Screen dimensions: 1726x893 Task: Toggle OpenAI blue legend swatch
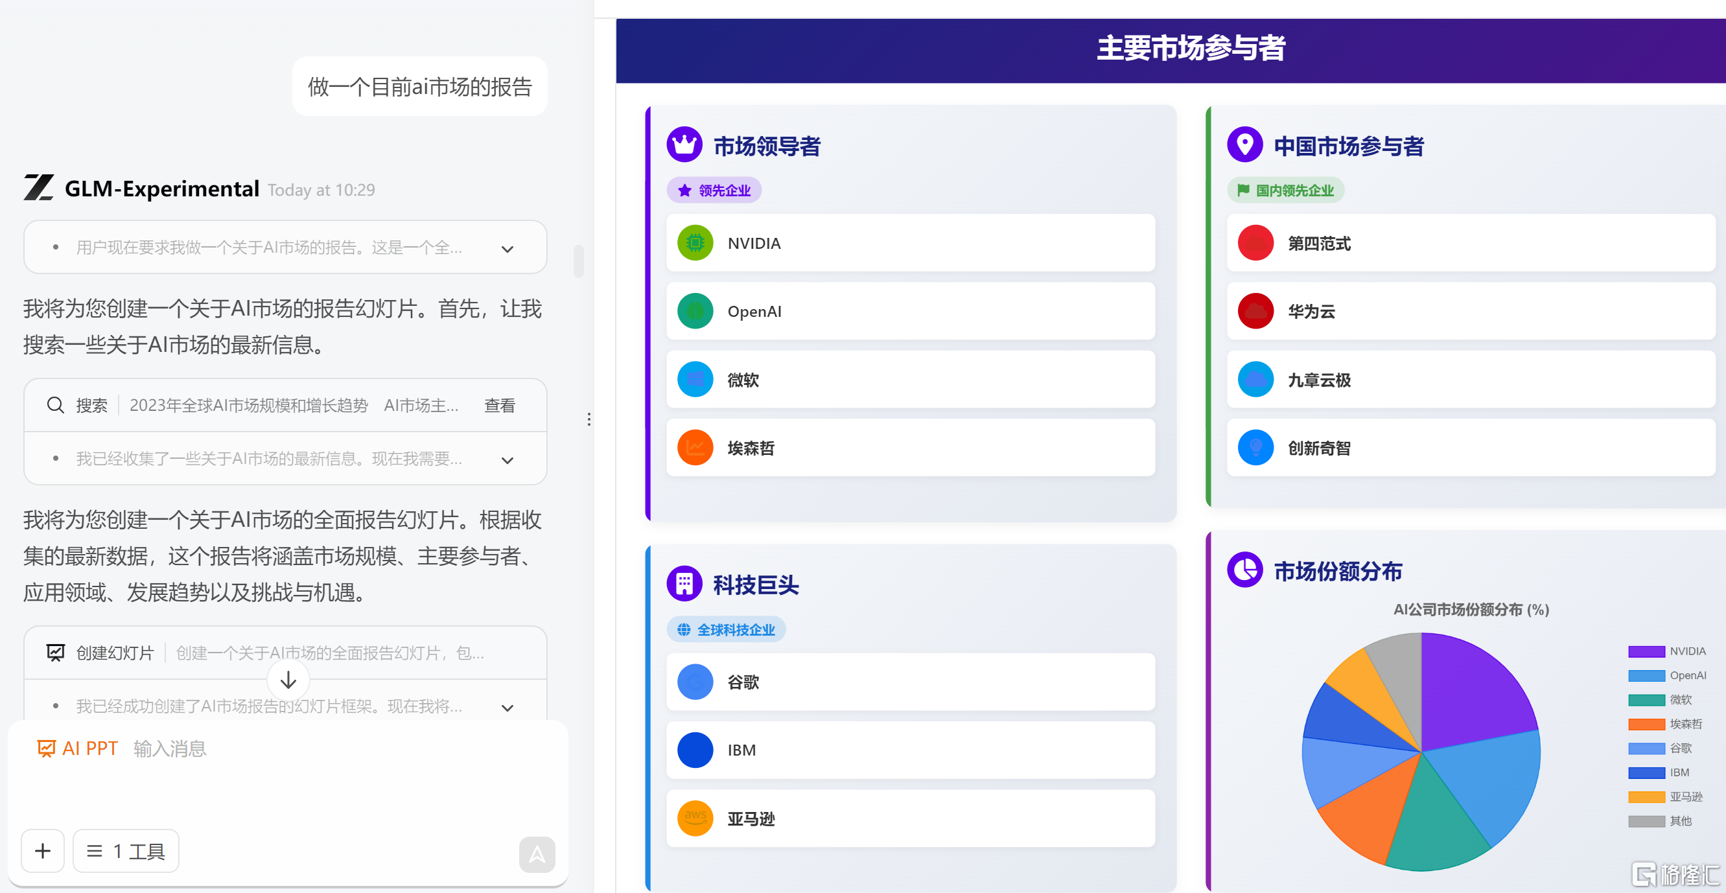click(1646, 675)
